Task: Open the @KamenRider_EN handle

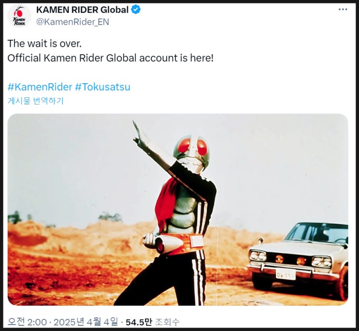Action: pyautogui.click(x=72, y=22)
